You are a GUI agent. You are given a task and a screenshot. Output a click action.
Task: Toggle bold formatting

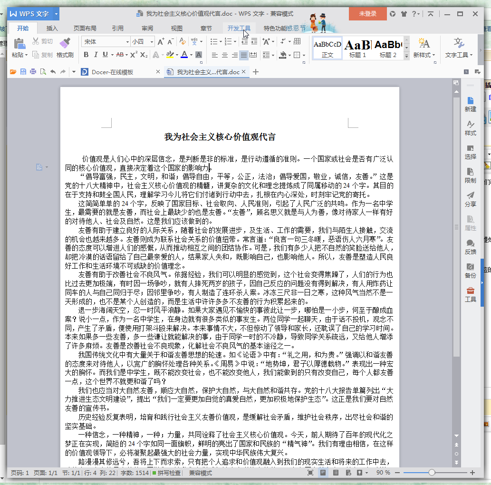86,55
